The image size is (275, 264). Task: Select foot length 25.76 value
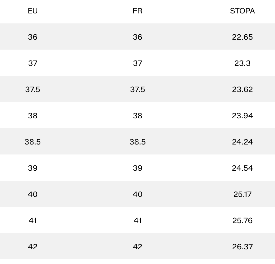point(242,221)
